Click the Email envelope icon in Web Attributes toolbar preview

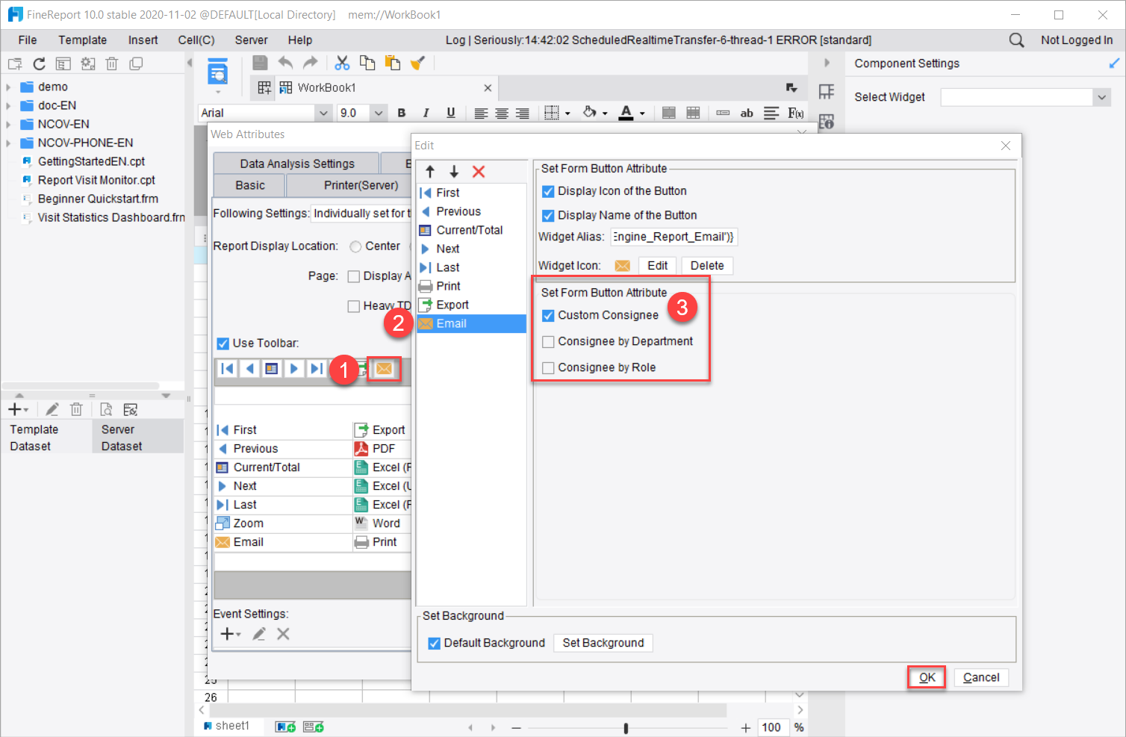[384, 369]
